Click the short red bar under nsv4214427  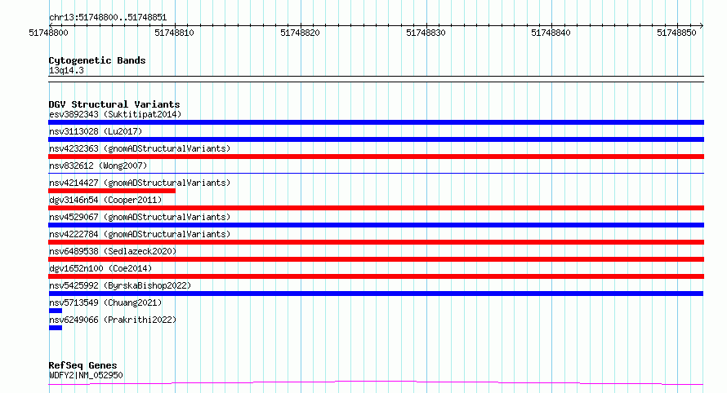coord(112,191)
